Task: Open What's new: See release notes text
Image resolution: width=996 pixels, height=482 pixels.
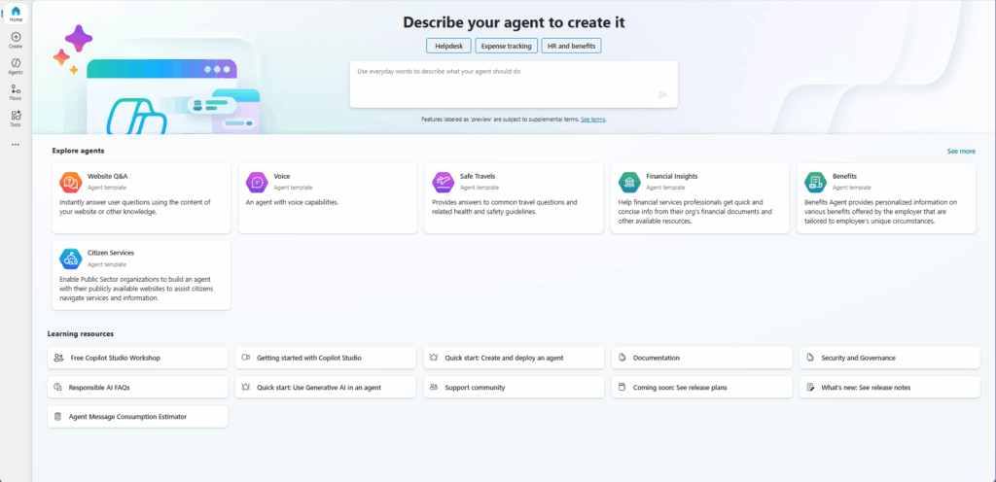Action: pos(866,387)
